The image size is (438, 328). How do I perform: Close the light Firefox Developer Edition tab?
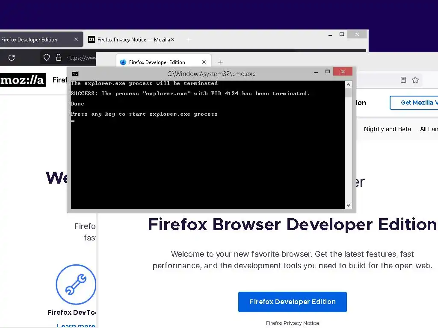tap(204, 62)
